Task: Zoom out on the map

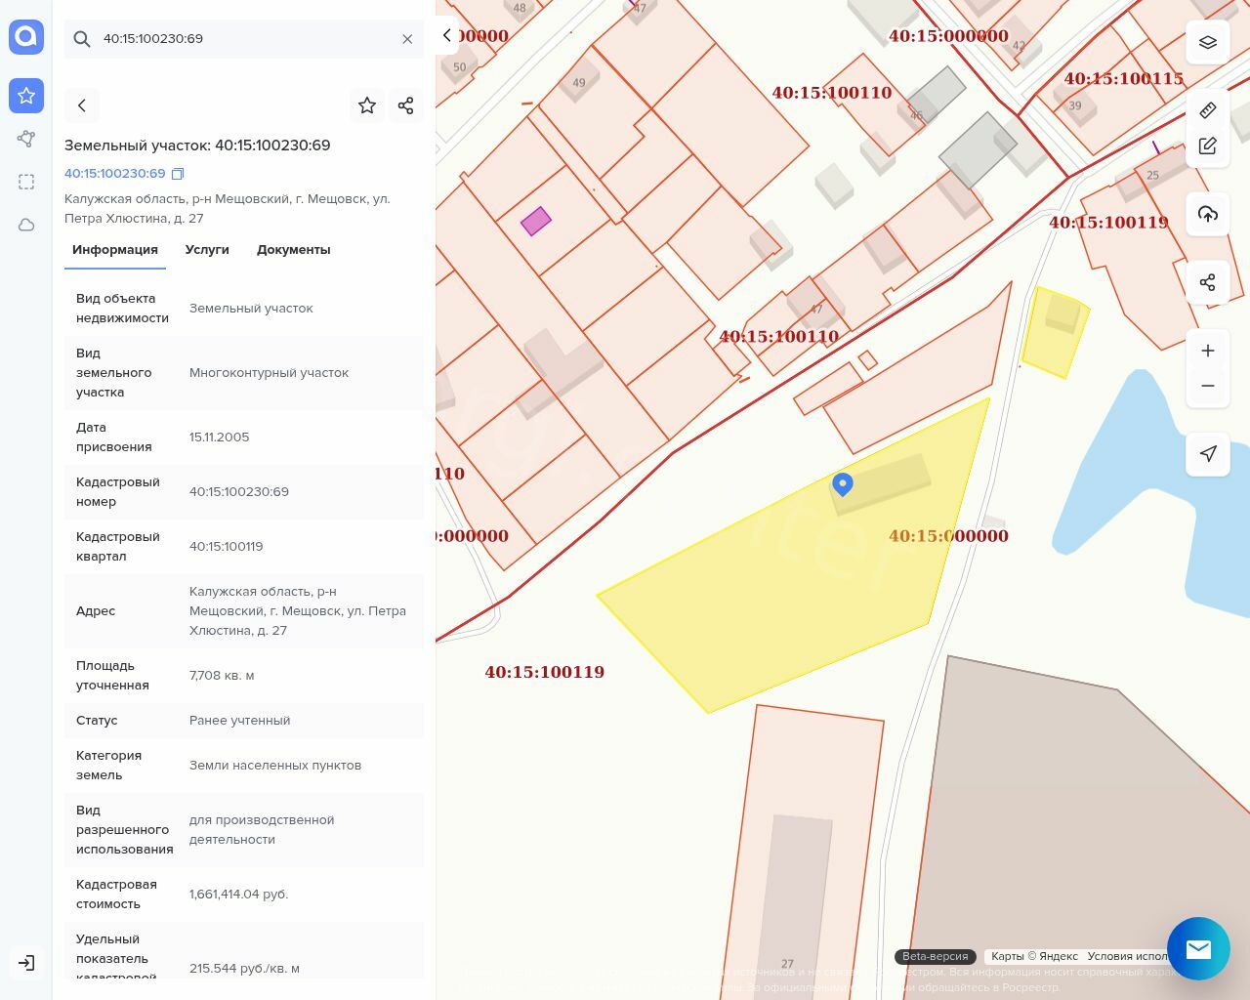Action: 1207,386
